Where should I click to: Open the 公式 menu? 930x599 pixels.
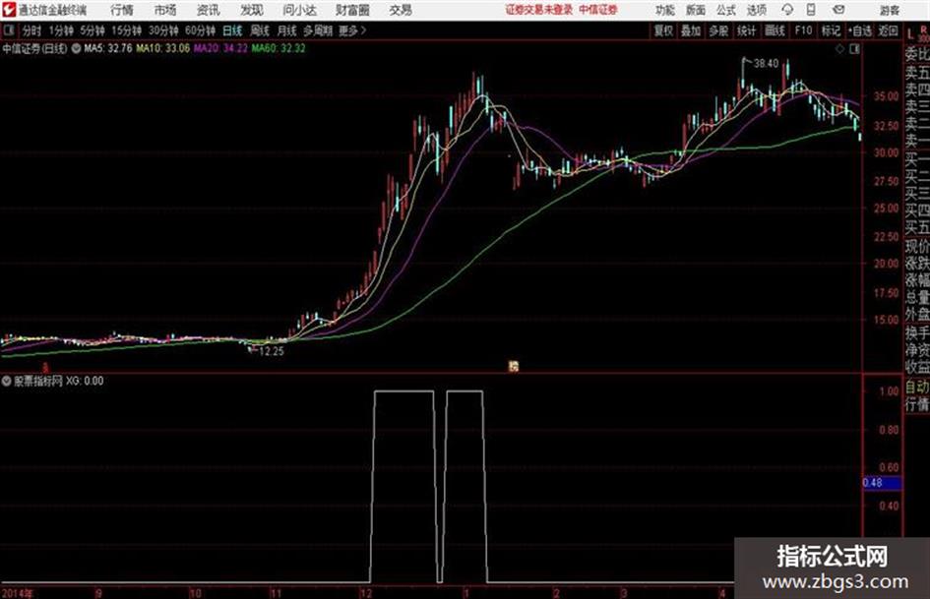(x=726, y=10)
